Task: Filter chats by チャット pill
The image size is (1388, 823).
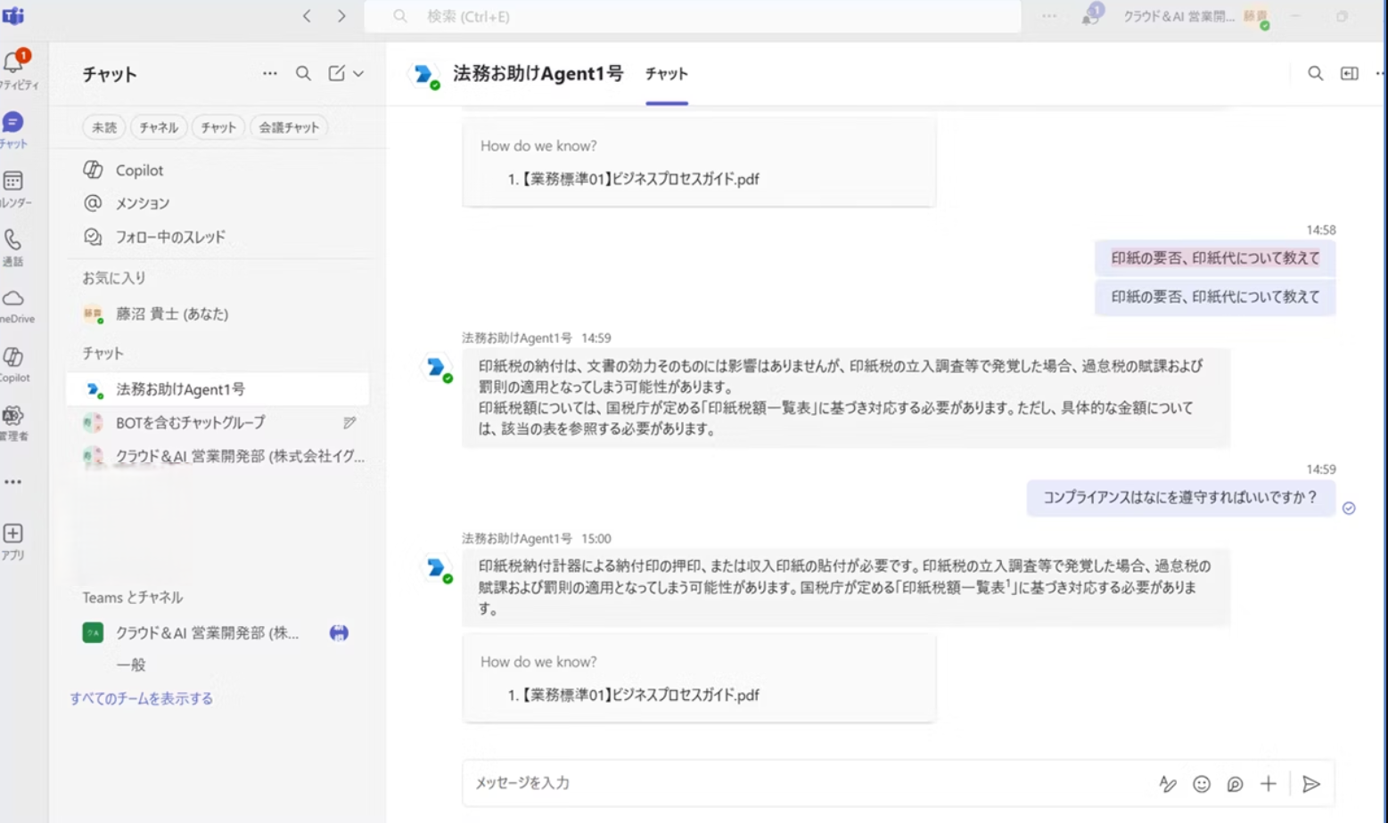Action: coord(218,127)
